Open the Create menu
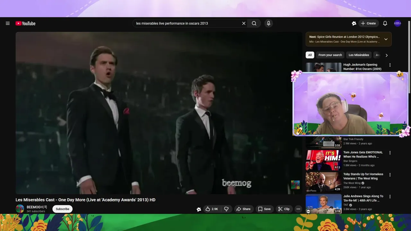 tap(369, 23)
